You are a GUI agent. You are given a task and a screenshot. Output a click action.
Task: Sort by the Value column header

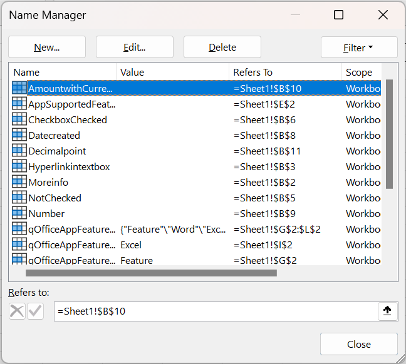click(173, 72)
